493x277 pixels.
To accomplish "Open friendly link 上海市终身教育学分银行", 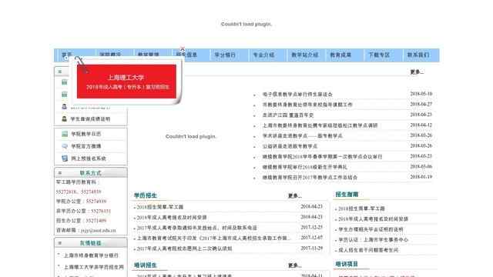I will pos(91,255).
